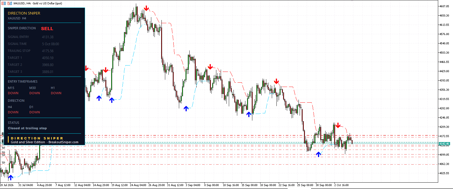Click the Target 1 value 4050.59
Viewport: 453px width, 189px height.
[48, 58]
